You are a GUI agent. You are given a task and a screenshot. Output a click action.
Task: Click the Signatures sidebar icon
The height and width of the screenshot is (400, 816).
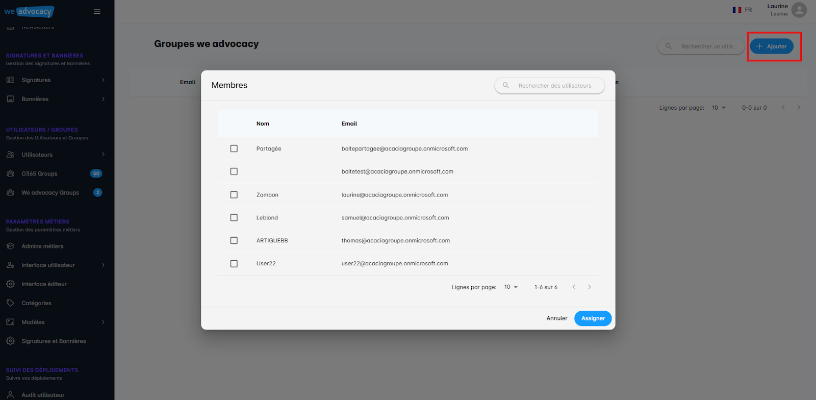coord(10,80)
